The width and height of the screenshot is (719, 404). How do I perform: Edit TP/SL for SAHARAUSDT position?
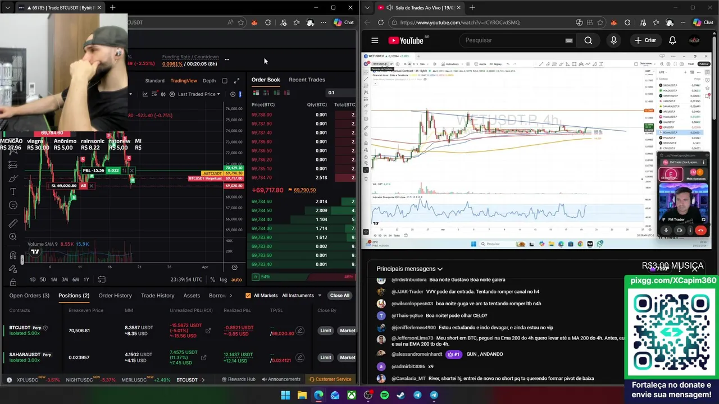click(x=300, y=357)
